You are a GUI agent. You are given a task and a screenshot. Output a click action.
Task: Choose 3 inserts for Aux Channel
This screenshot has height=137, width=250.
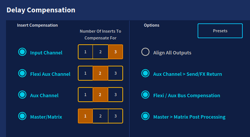tap(116, 95)
